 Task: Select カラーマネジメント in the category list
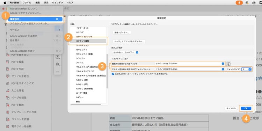pos(84,37)
